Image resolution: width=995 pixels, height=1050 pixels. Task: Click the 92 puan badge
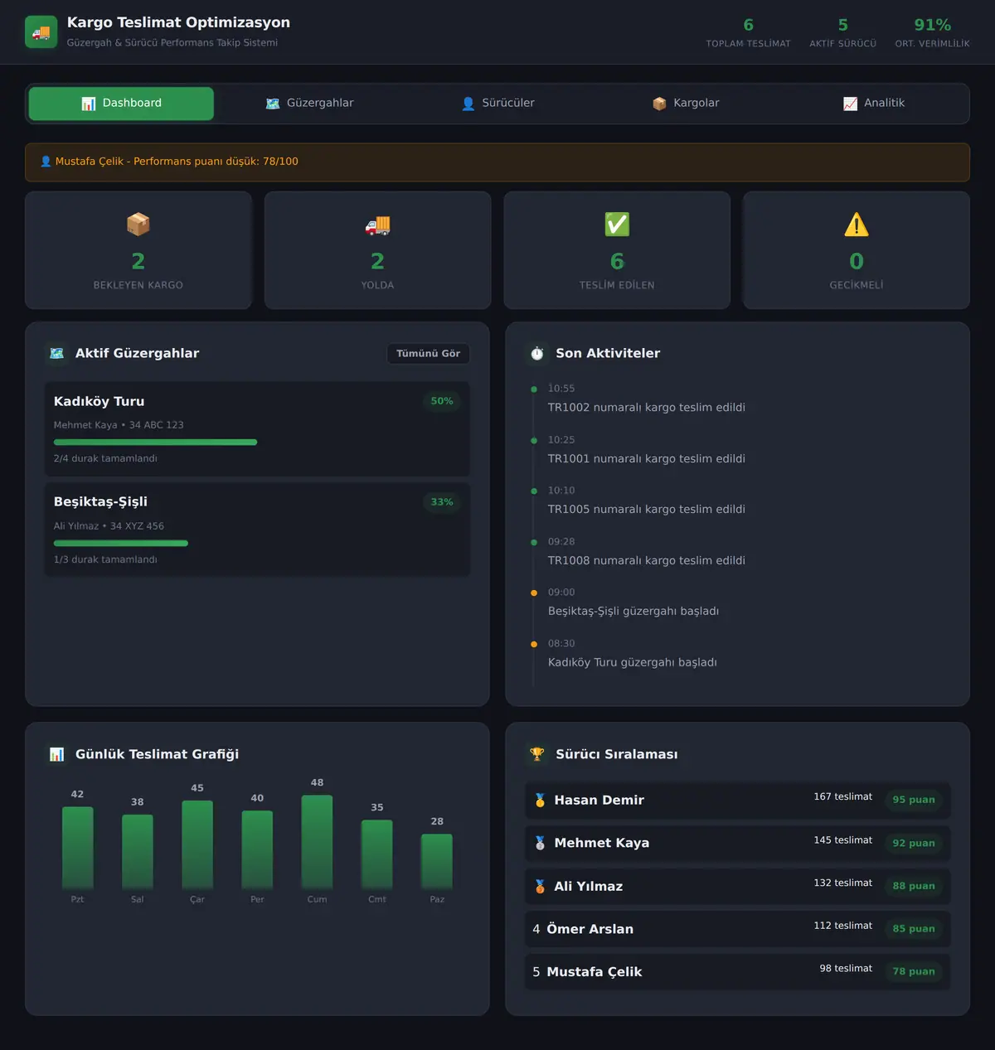914,844
